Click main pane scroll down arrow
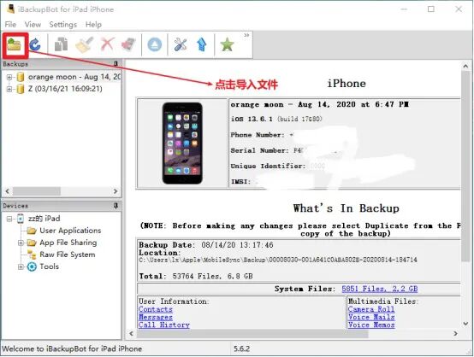The image size is (474, 357). pos(465,324)
